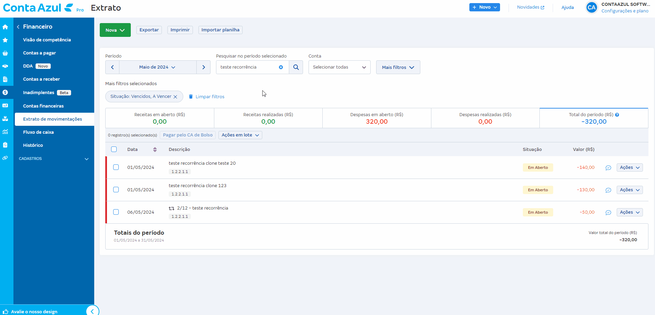This screenshot has height=315, width=655.
Task: Click the magnifying glass search button
Action: click(296, 67)
